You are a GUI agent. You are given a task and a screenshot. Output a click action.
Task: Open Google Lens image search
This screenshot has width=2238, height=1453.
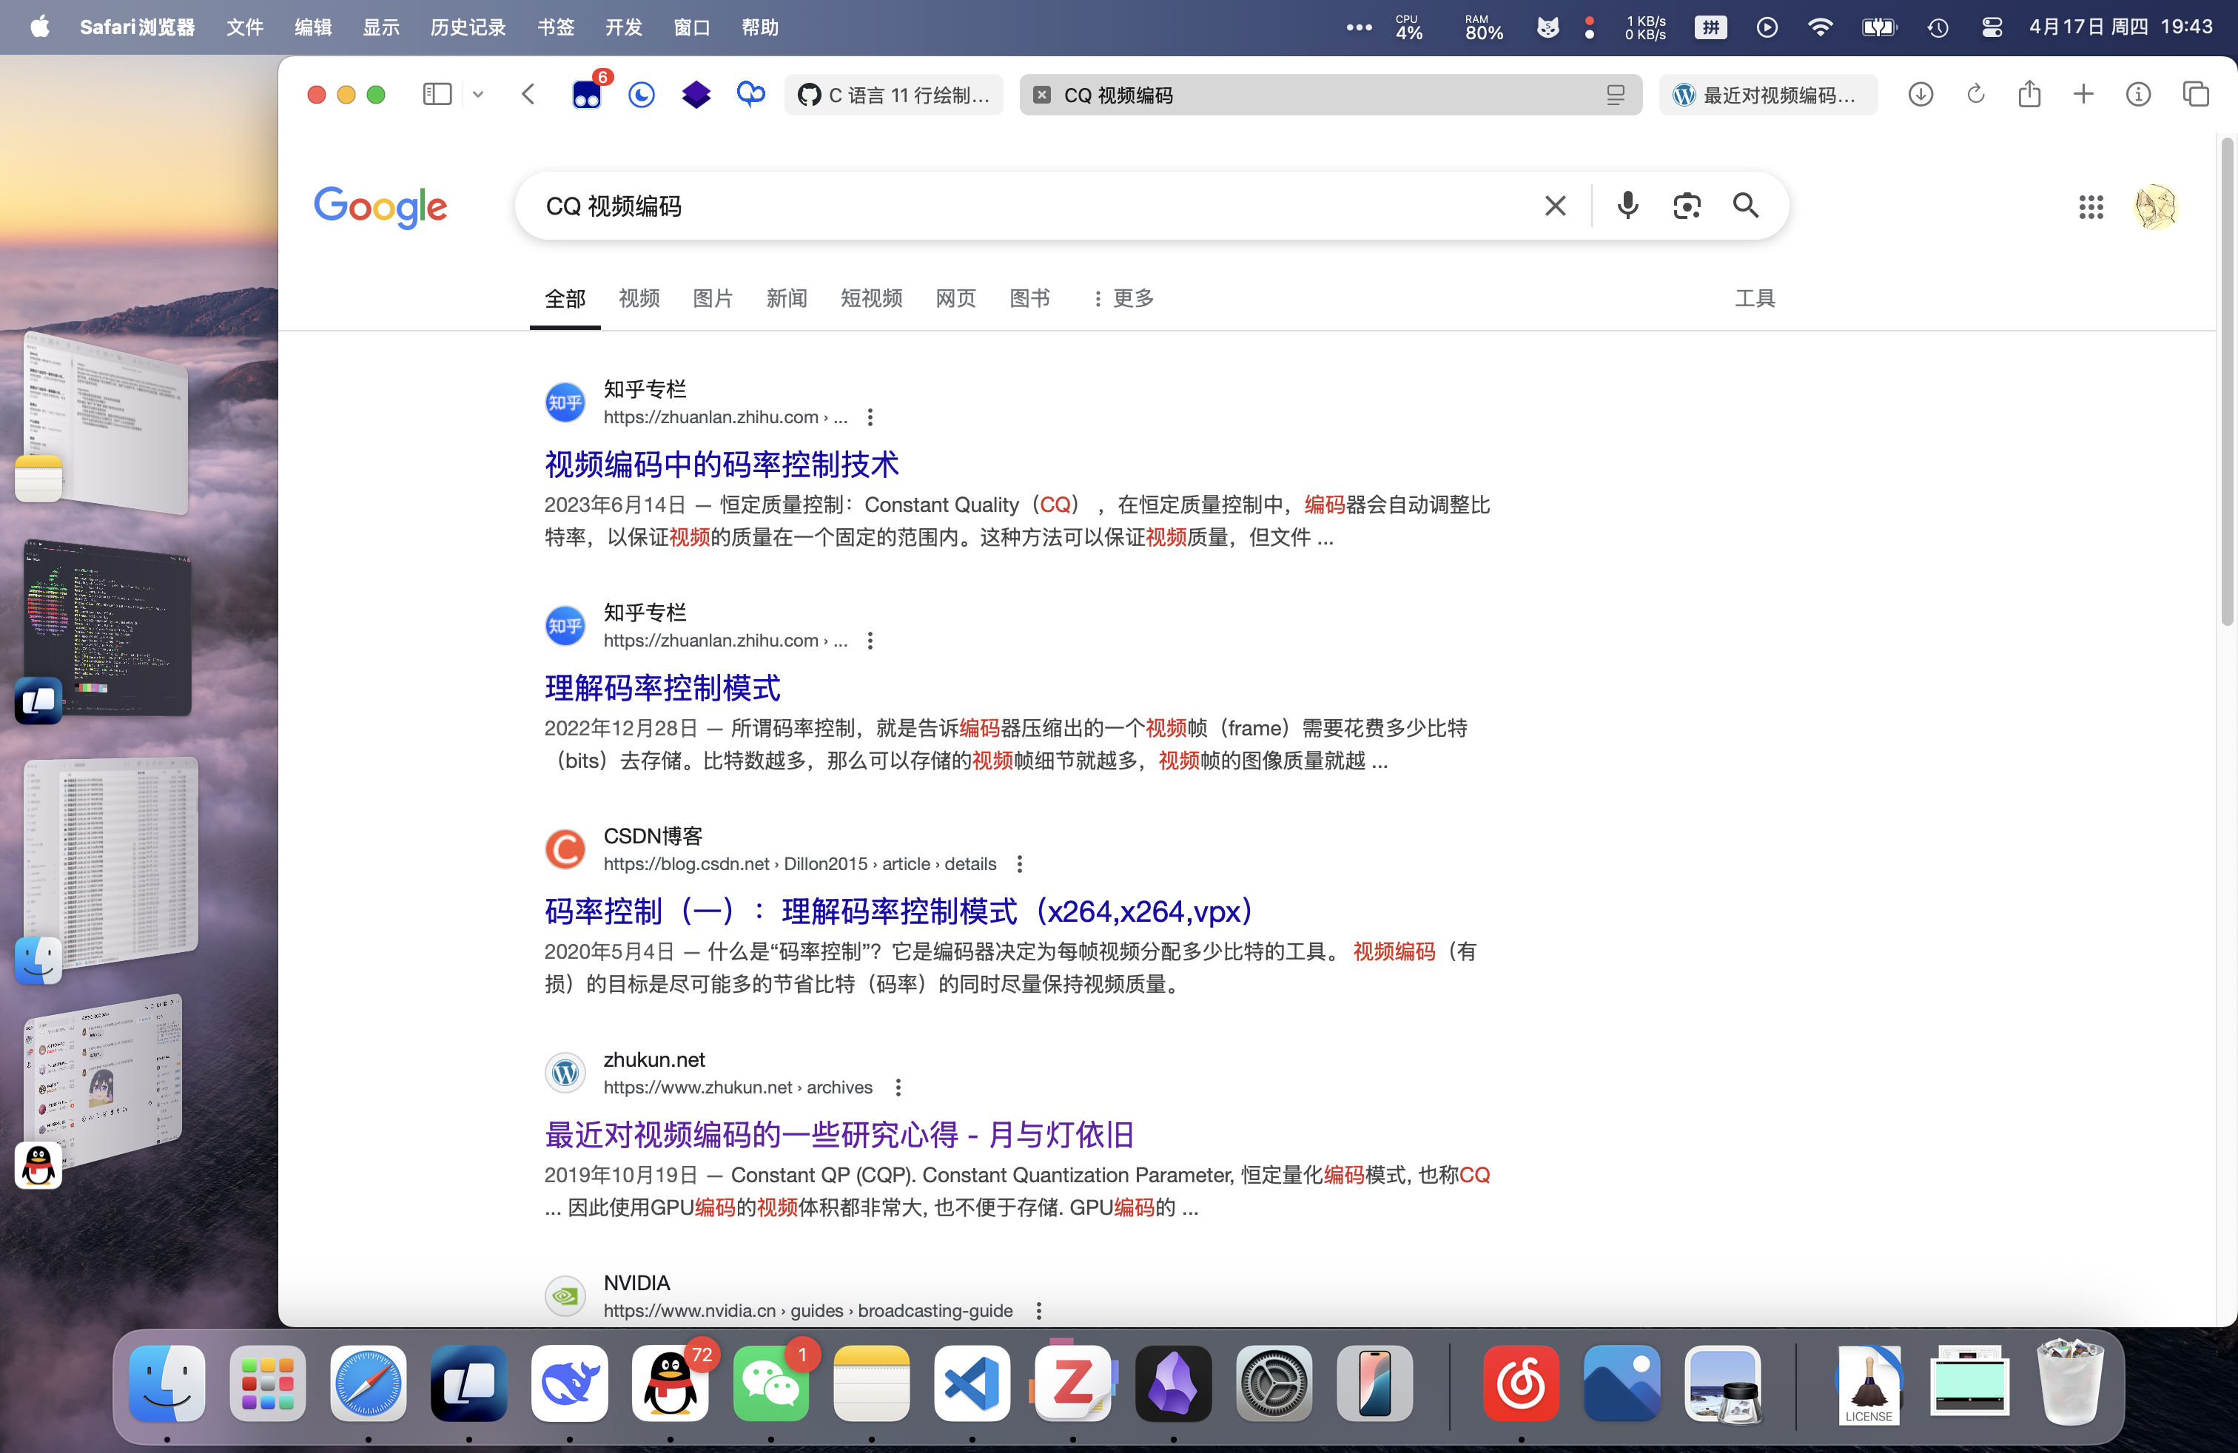(1686, 205)
